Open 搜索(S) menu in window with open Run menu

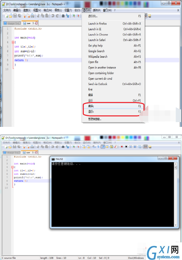click(27, 10)
